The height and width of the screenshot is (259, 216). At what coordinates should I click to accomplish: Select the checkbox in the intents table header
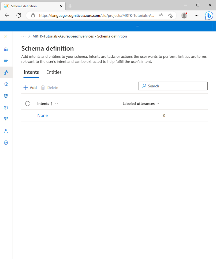pyautogui.click(x=28, y=104)
